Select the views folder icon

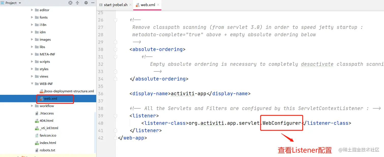click(x=37, y=76)
